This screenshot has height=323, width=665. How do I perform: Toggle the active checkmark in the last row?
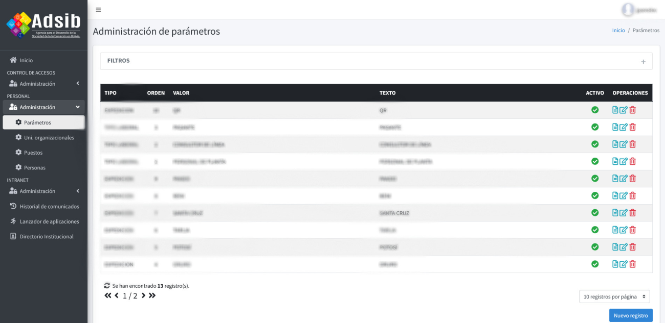(x=595, y=264)
